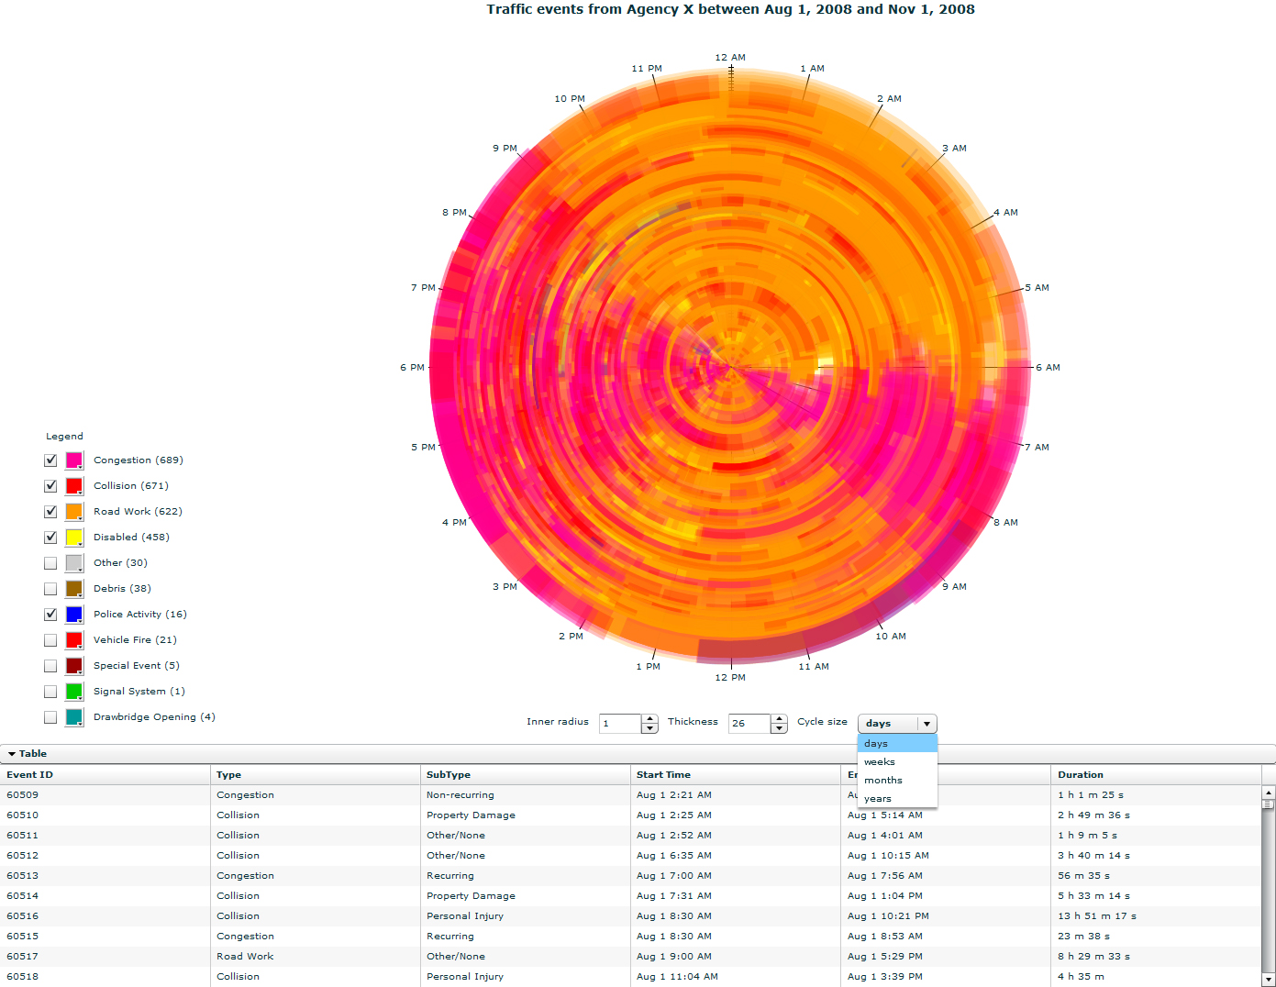This screenshot has height=987, width=1276.
Task: Click the Drawbridge Opening teal swatch
Action: click(74, 717)
